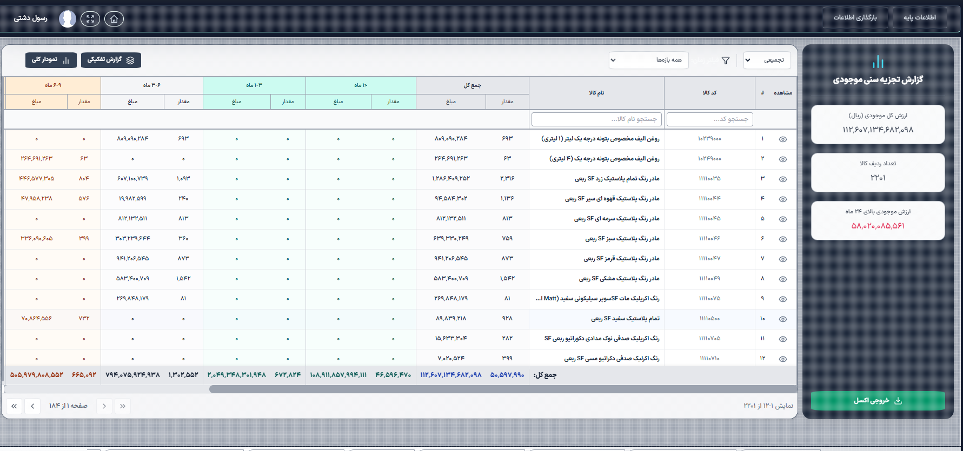
Task: Click the ۱-۳ ماه column group header
Action: click(x=254, y=85)
